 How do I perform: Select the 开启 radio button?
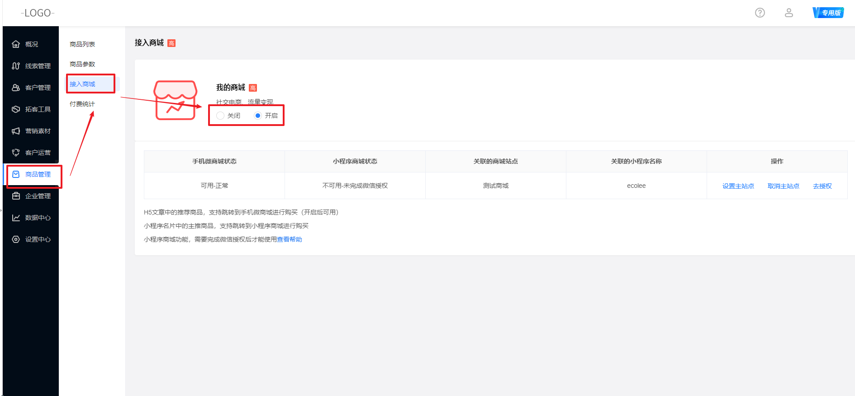[x=258, y=116]
